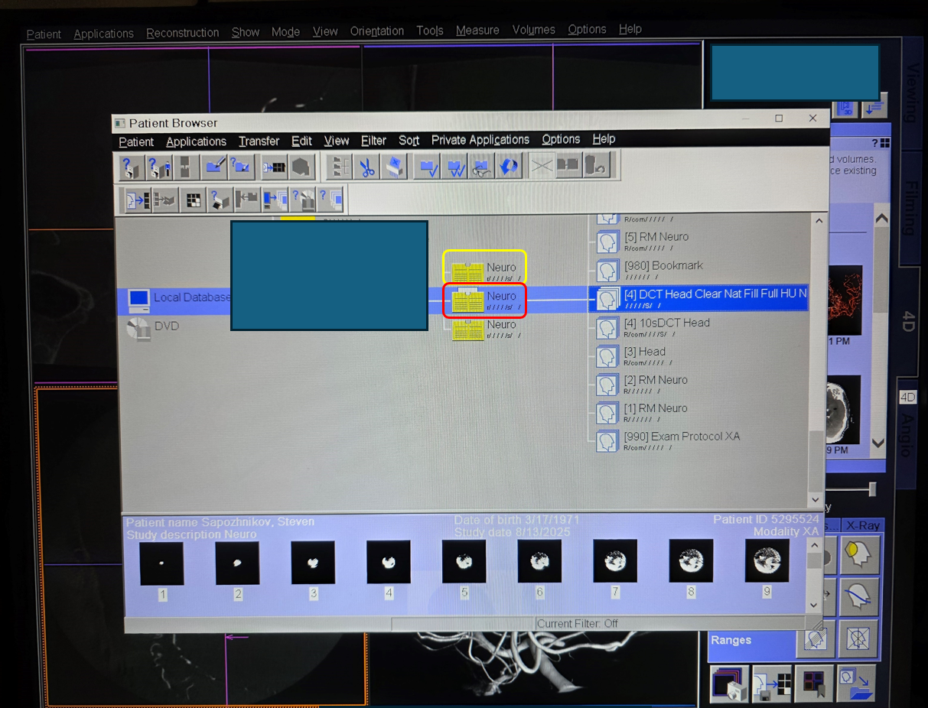Click the shredder Delete icon
928x708 pixels.
pyautogui.click(x=393, y=167)
